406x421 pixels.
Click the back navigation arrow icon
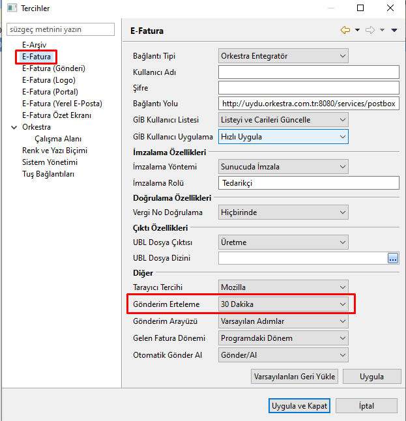click(x=345, y=30)
